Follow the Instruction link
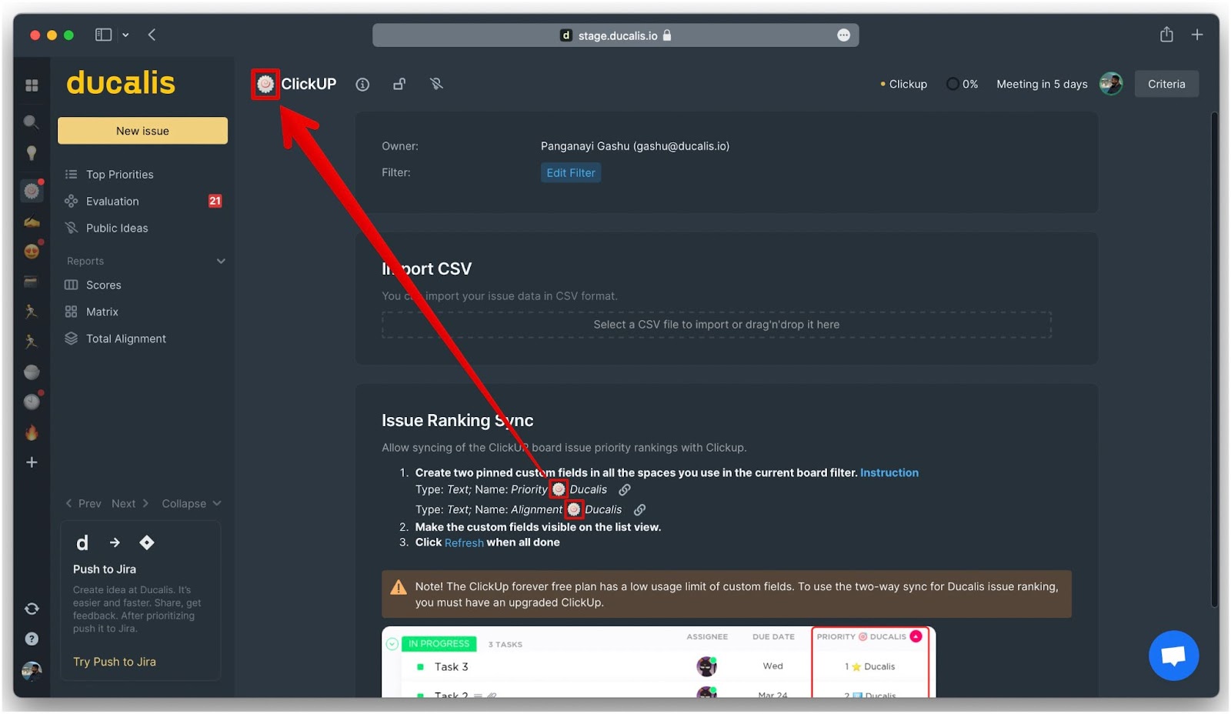This screenshot has height=714, width=1231. (889, 472)
